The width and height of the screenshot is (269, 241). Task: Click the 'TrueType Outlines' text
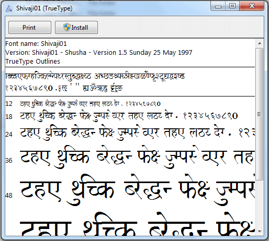(33, 62)
